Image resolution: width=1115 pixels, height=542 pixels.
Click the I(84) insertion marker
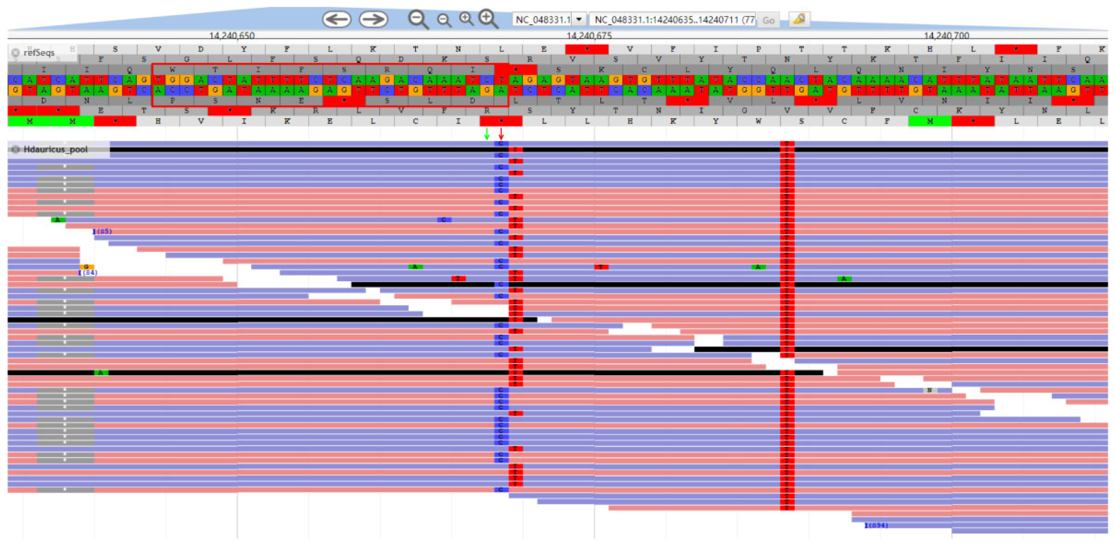[x=88, y=273]
